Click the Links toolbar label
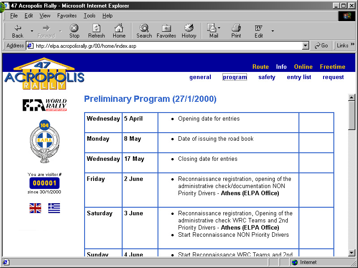Screen dimensions: 358x268 coord(342,46)
